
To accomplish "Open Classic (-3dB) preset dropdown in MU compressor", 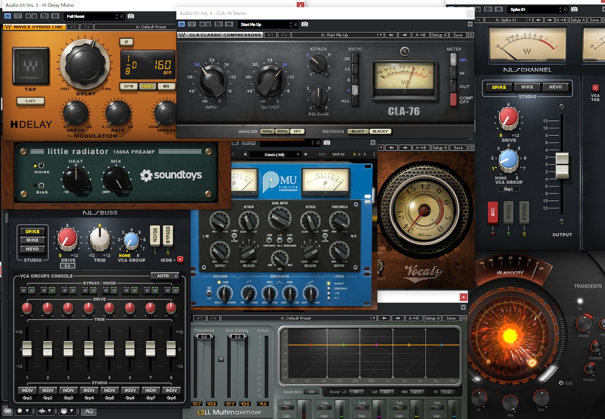I will point(275,154).
